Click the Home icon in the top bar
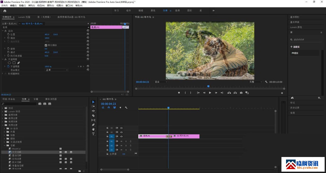Viewport: 326px width, 173px height. click(5, 11)
